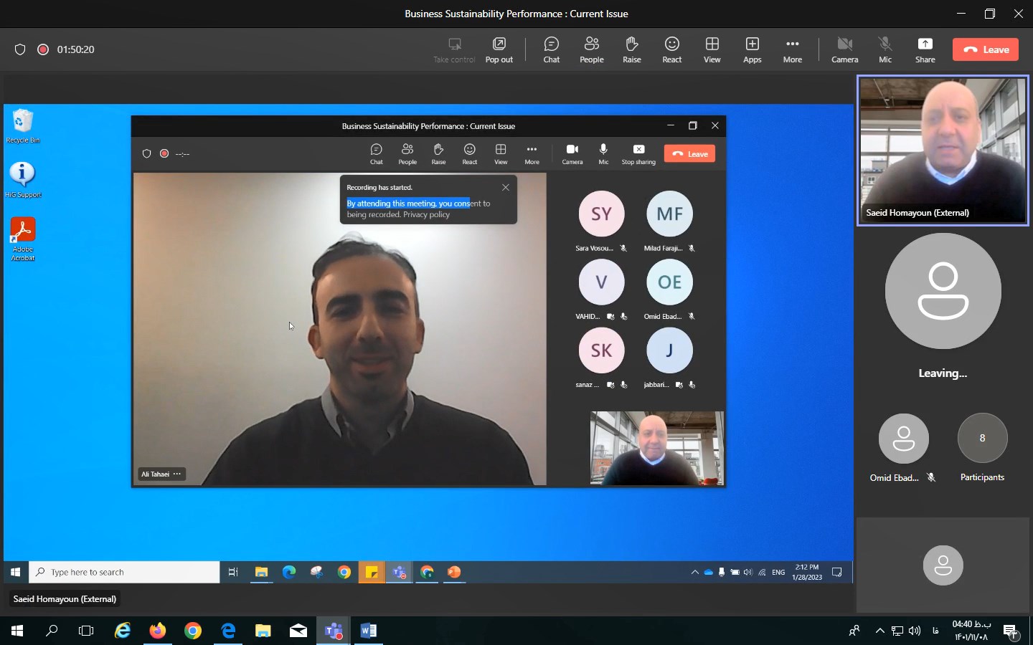The width and height of the screenshot is (1033, 645).
Task: Click React in the shared Teams window
Action: point(469,153)
